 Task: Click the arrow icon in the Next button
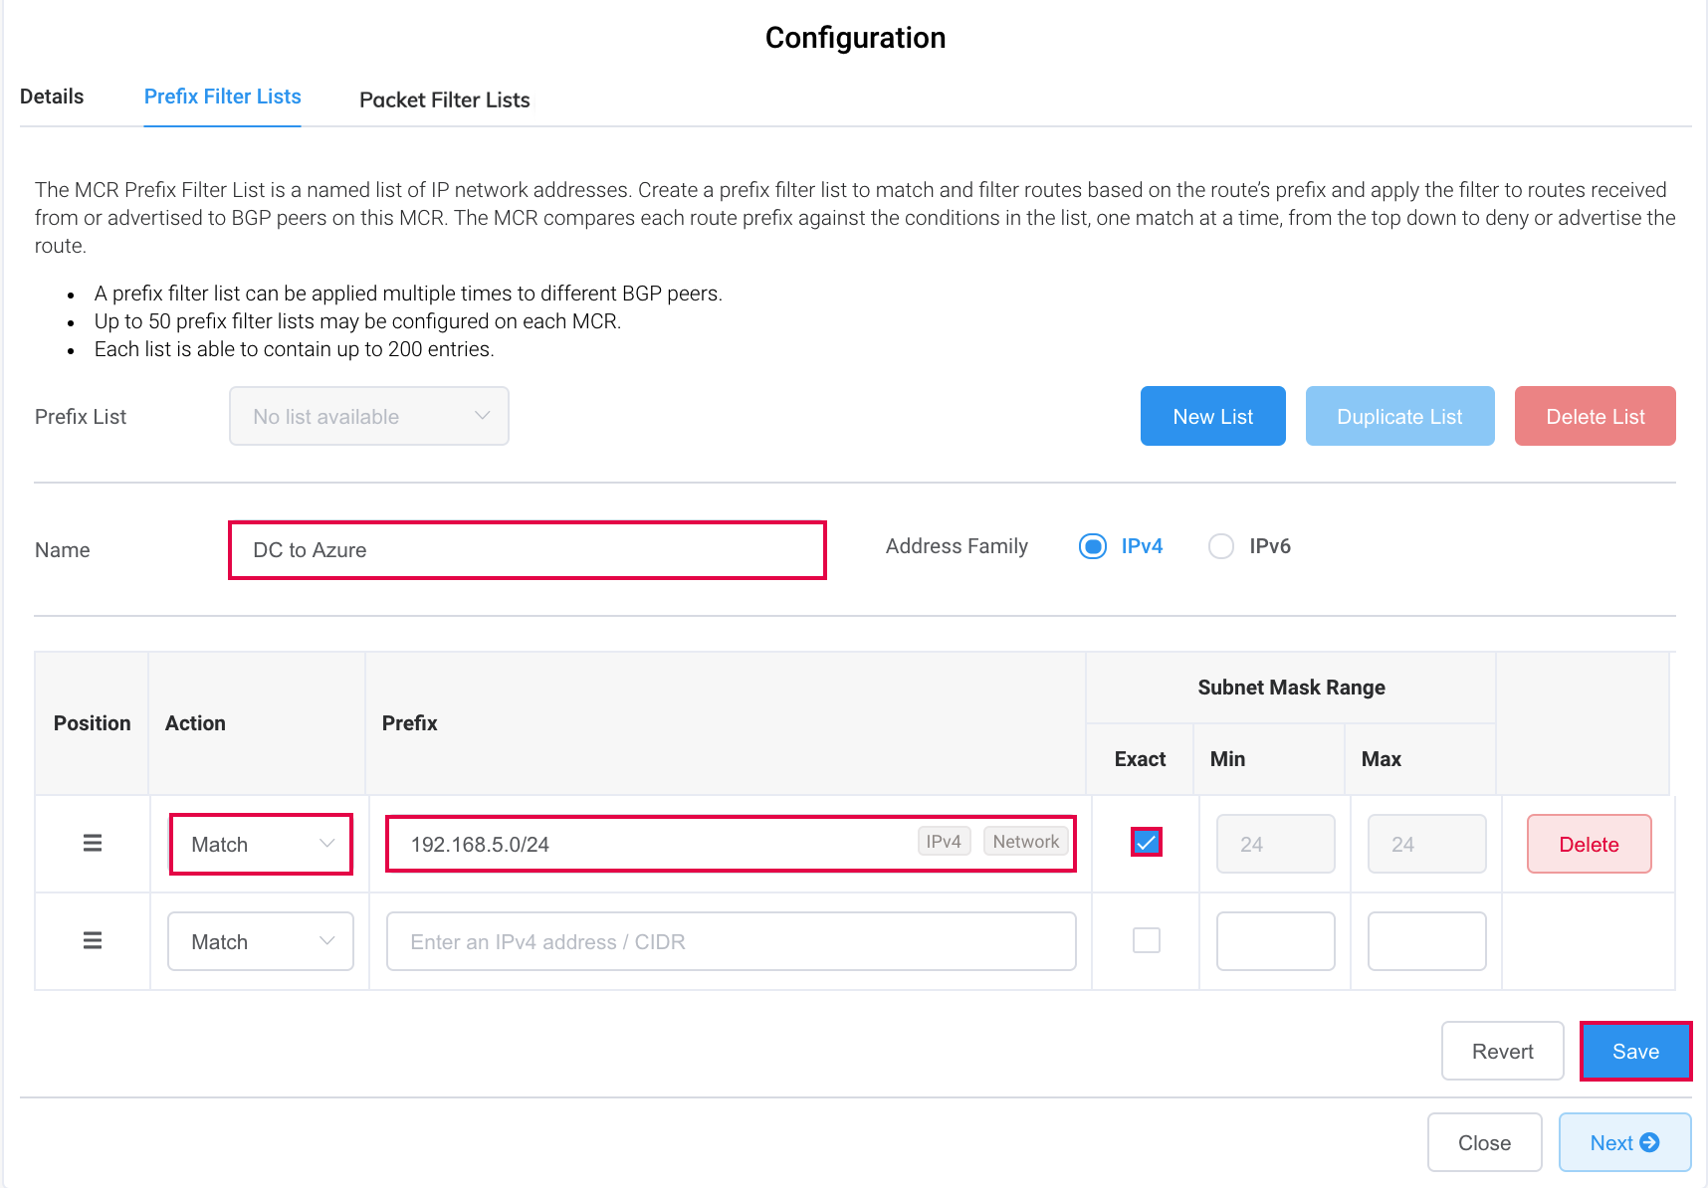pyautogui.click(x=1652, y=1142)
